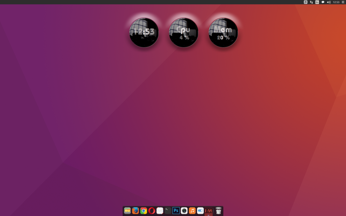Viewport: 346px width, 216px height.
Task: Open the Terminal from the dock
Action: tap(168, 211)
